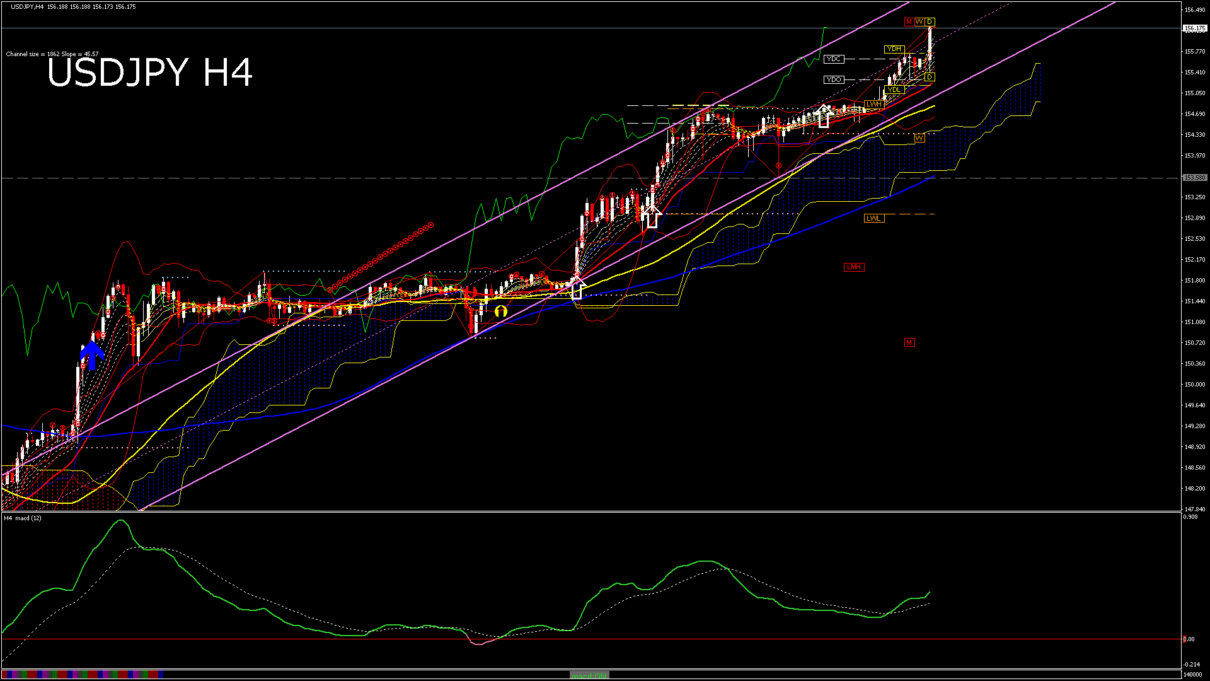
Task: Click the yellow circle arrow marker
Action: pyautogui.click(x=501, y=311)
